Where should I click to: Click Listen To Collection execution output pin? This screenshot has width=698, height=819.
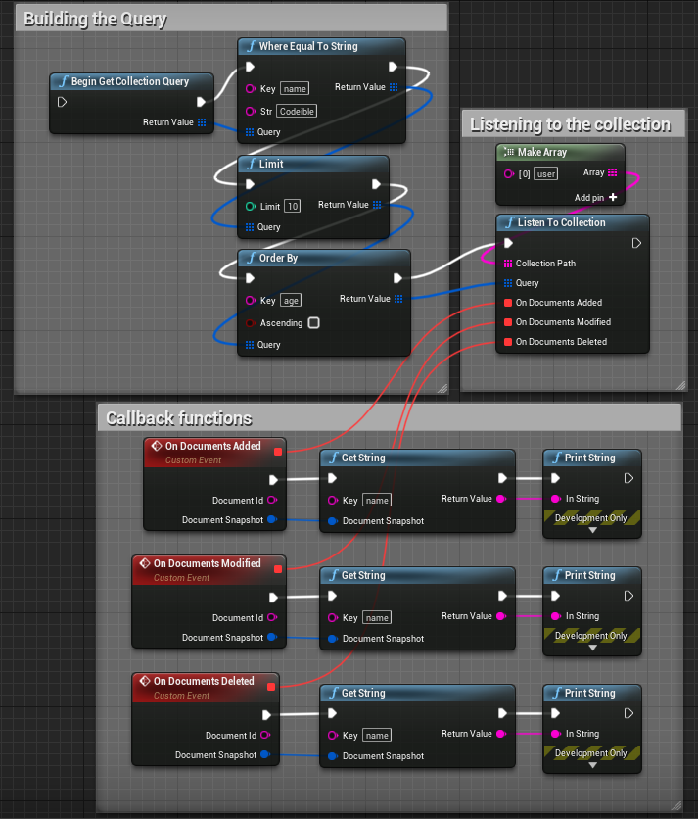tap(636, 243)
